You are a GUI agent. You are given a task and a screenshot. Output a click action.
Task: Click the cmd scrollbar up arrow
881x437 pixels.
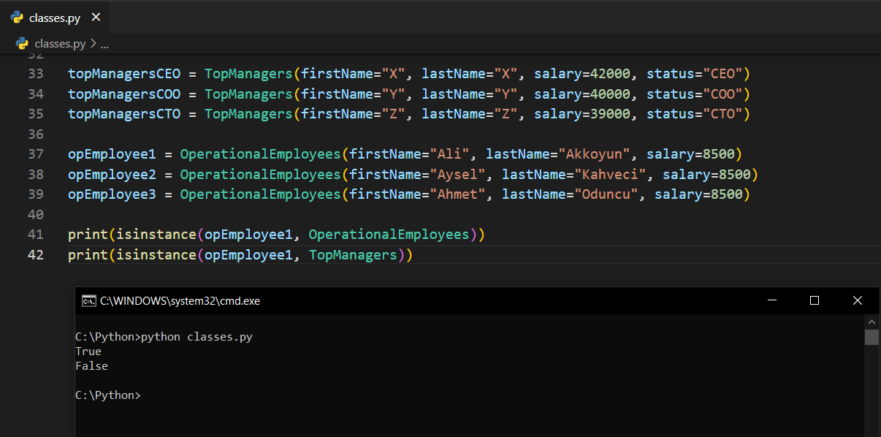click(x=872, y=322)
